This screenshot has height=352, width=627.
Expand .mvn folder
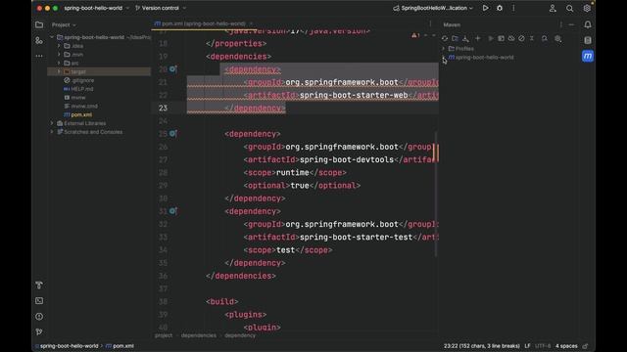click(59, 55)
